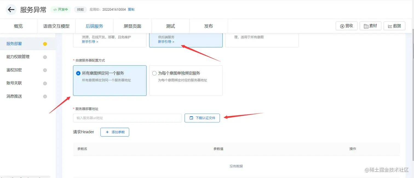Select 消息推送 in the sidebar
Viewport: 414px width, 178px height.
[14, 96]
